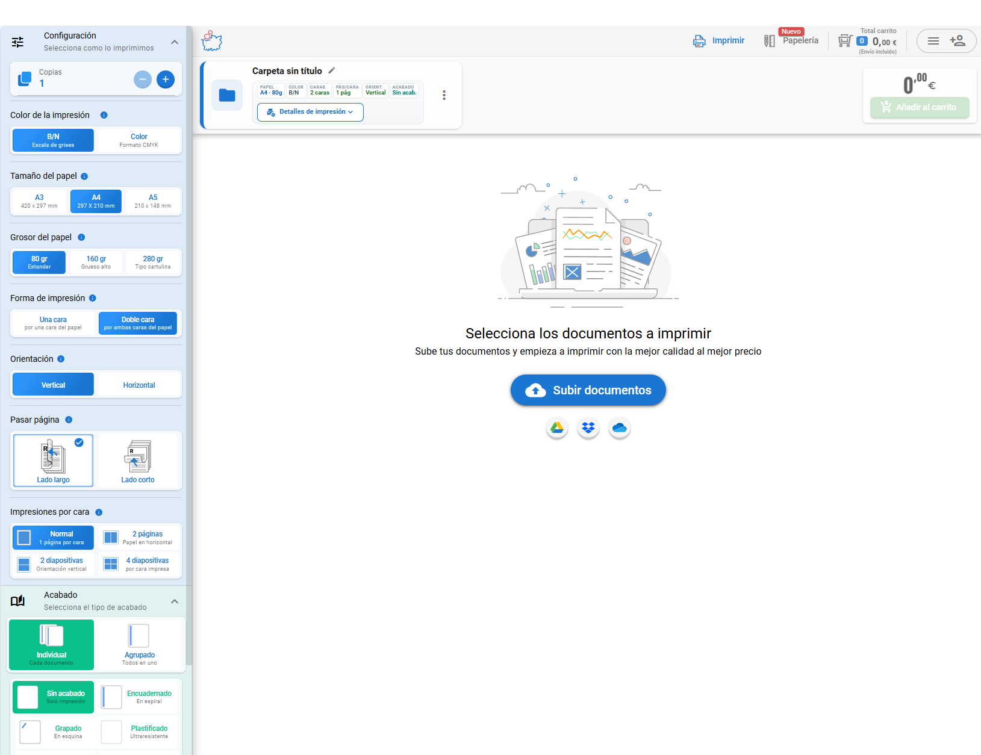The image size is (981, 755).
Task: Upload documents from Google Drive
Action: coord(557,427)
